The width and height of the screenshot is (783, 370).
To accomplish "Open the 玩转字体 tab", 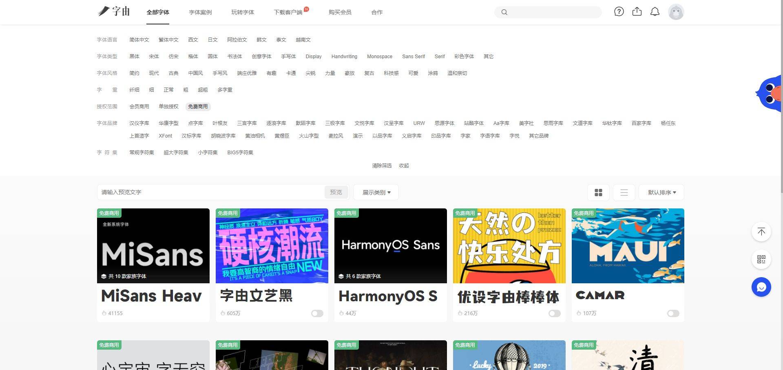I will 243,12.
